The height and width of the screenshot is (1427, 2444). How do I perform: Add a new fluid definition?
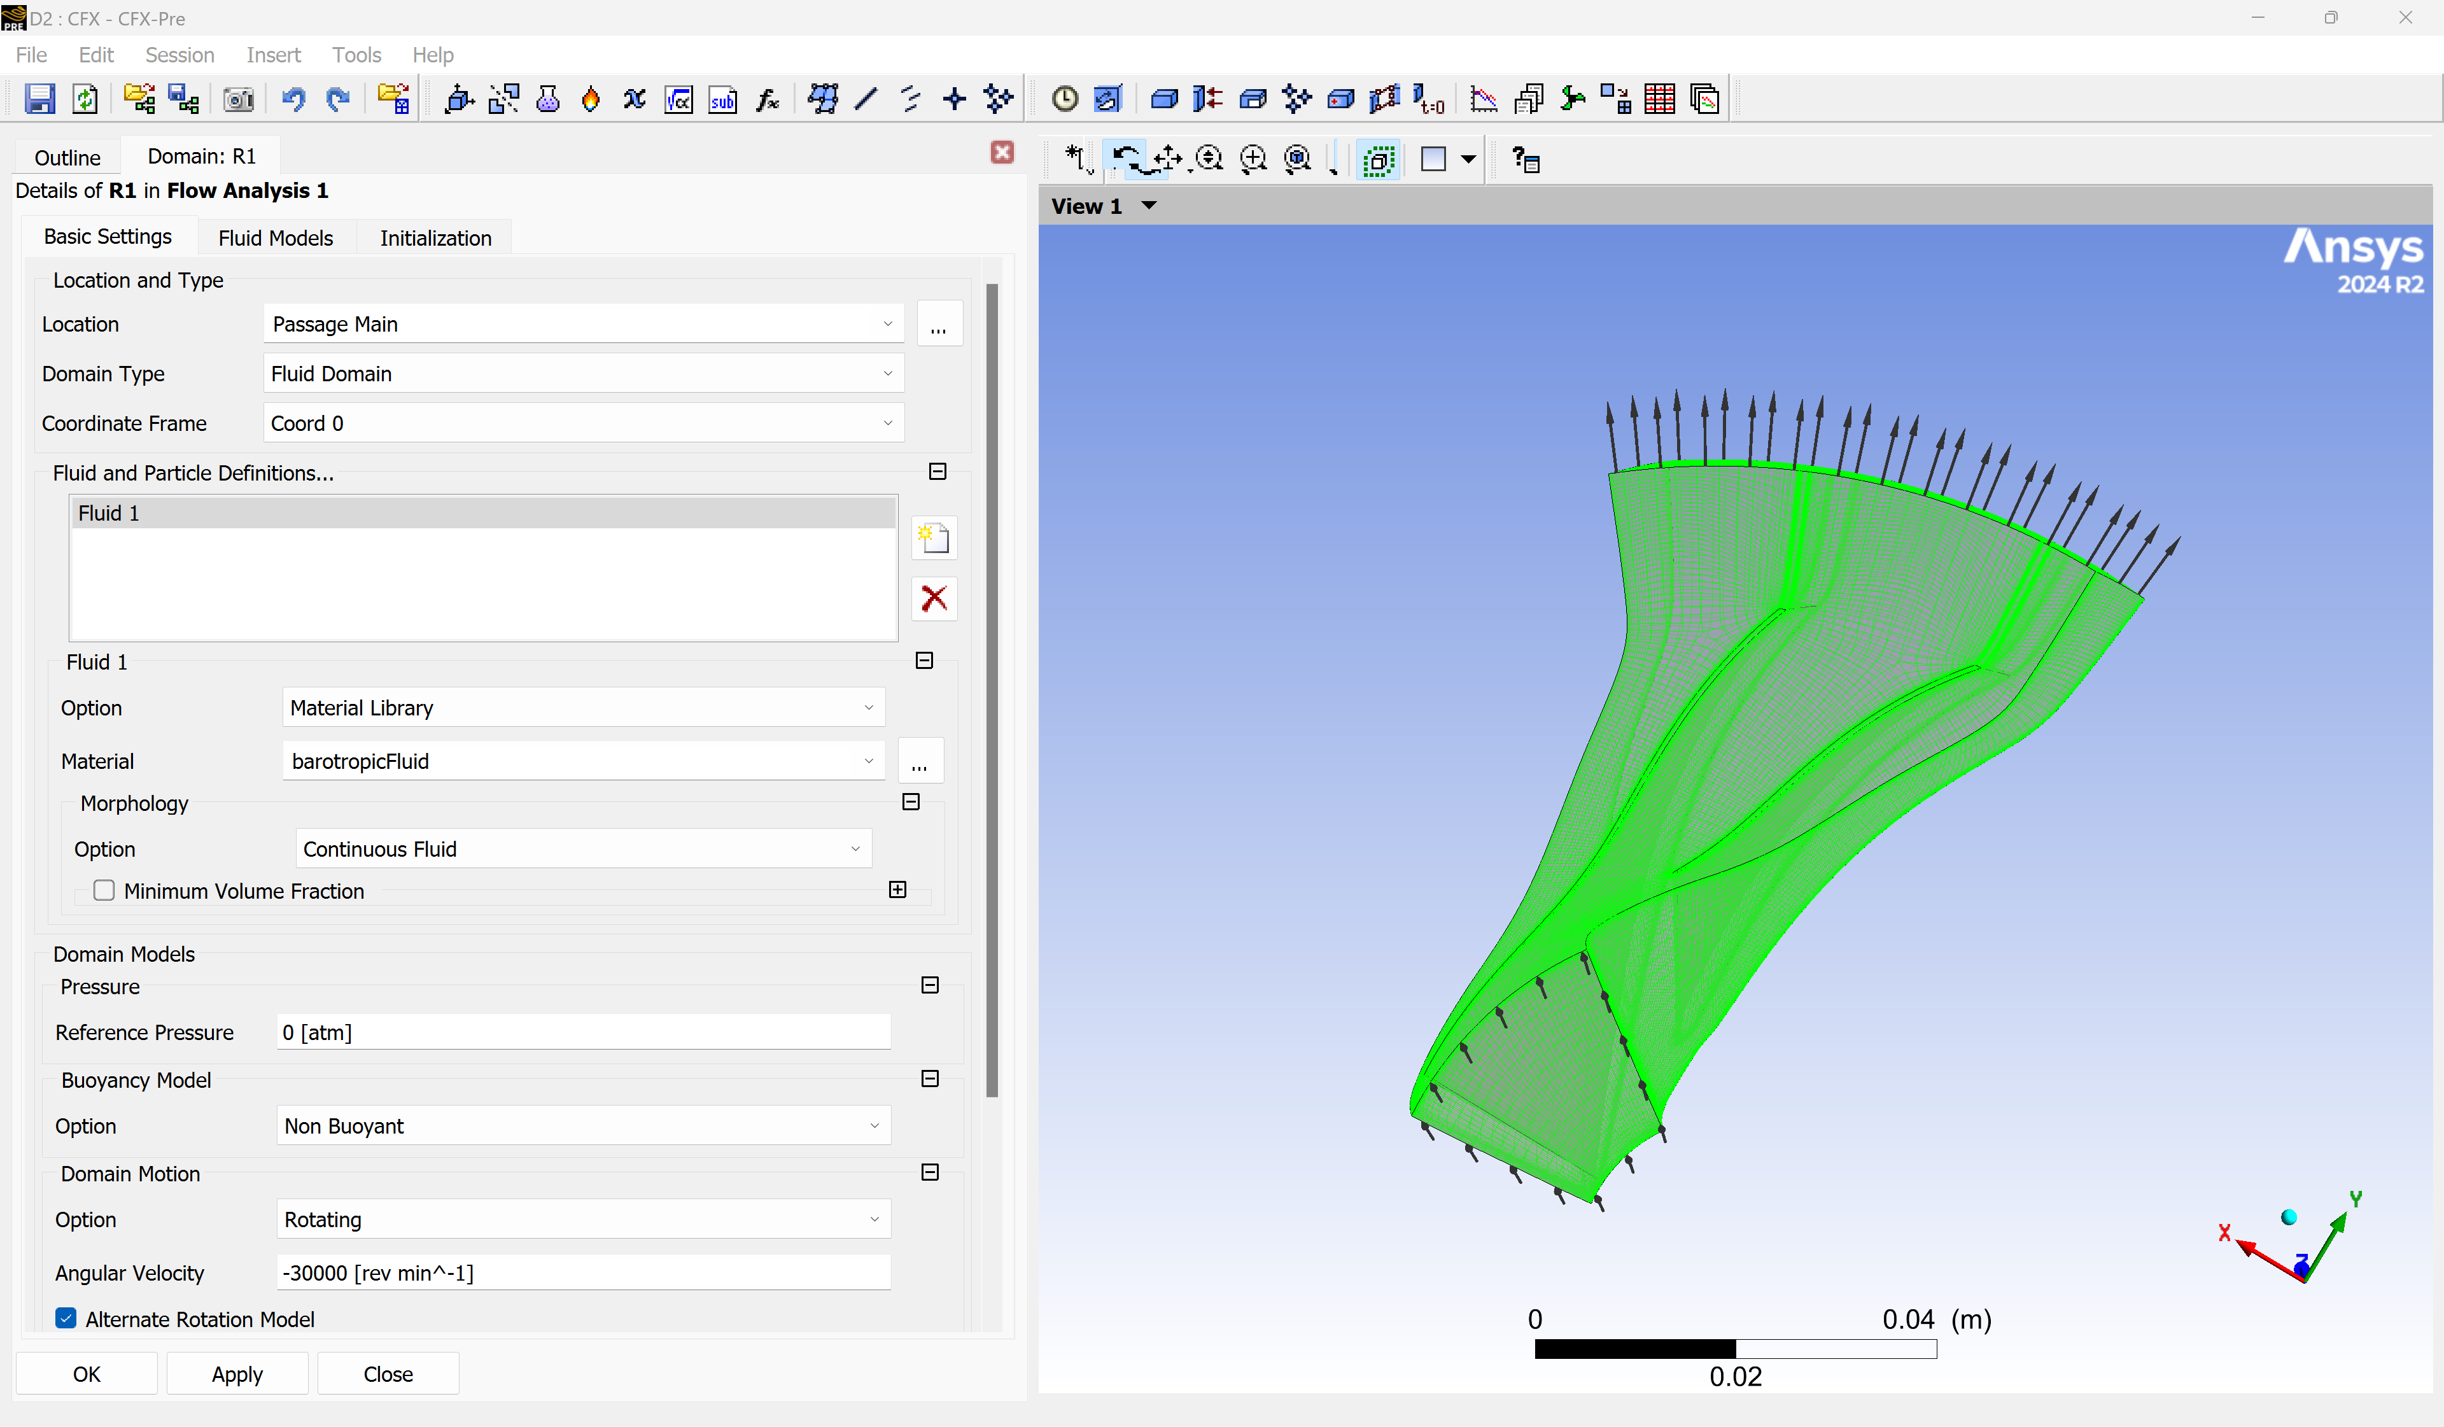point(934,538)
